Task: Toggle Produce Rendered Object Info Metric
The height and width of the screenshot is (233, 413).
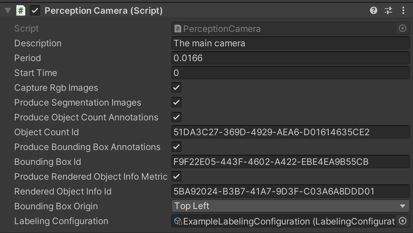Action: click(x=177, y=177)
